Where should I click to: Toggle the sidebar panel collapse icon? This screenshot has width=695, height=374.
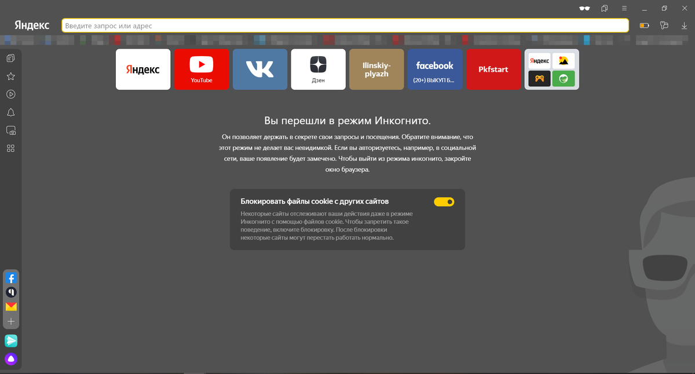click(x=11, y=58)
